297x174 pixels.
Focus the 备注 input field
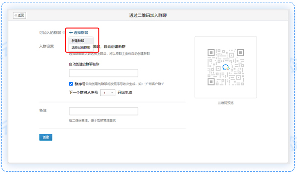(x=103, y=111)
